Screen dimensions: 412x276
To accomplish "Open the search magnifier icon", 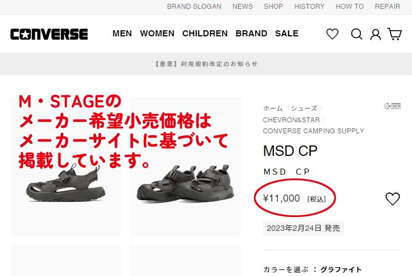I will point(357,34).
